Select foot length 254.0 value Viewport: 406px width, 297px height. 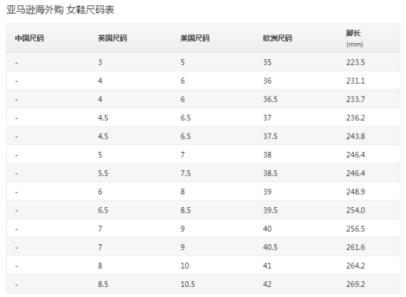(355, 210)
